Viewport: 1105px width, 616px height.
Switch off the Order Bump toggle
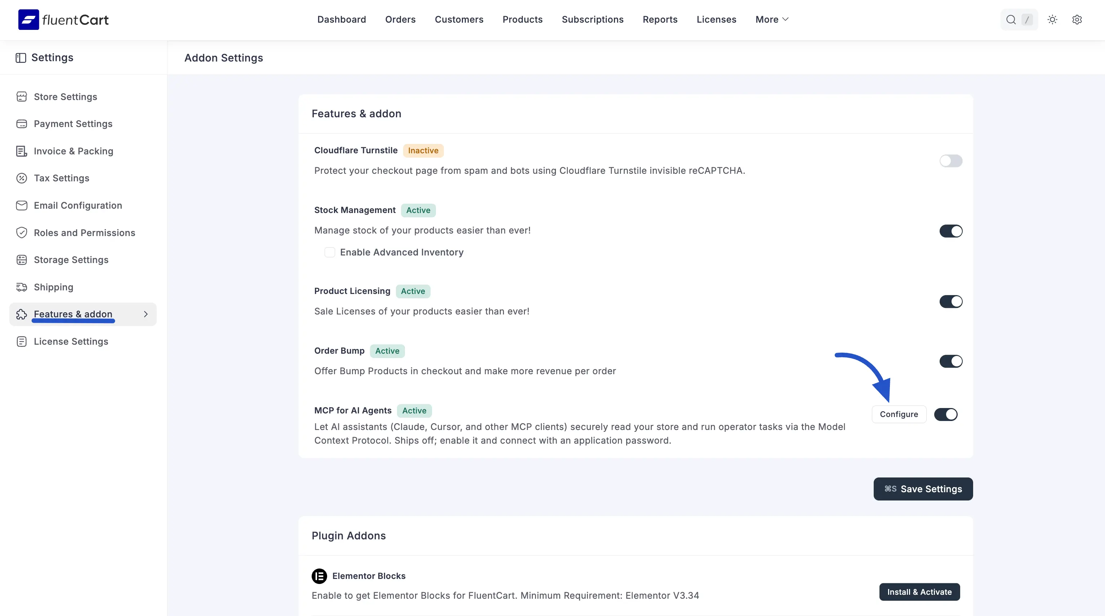[950, 362]
